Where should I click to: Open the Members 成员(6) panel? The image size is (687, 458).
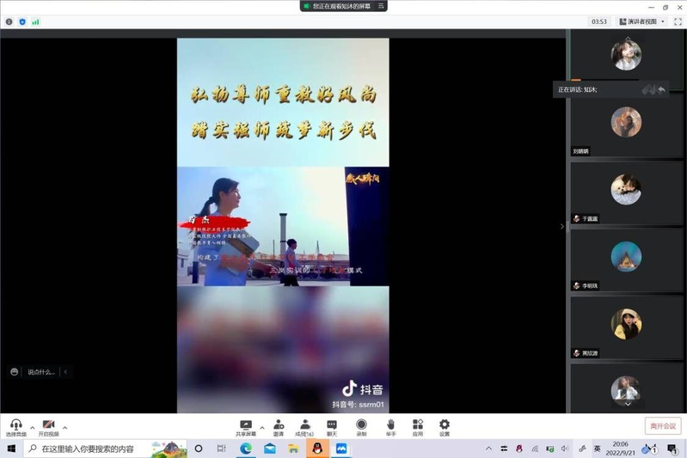[304, 426]
